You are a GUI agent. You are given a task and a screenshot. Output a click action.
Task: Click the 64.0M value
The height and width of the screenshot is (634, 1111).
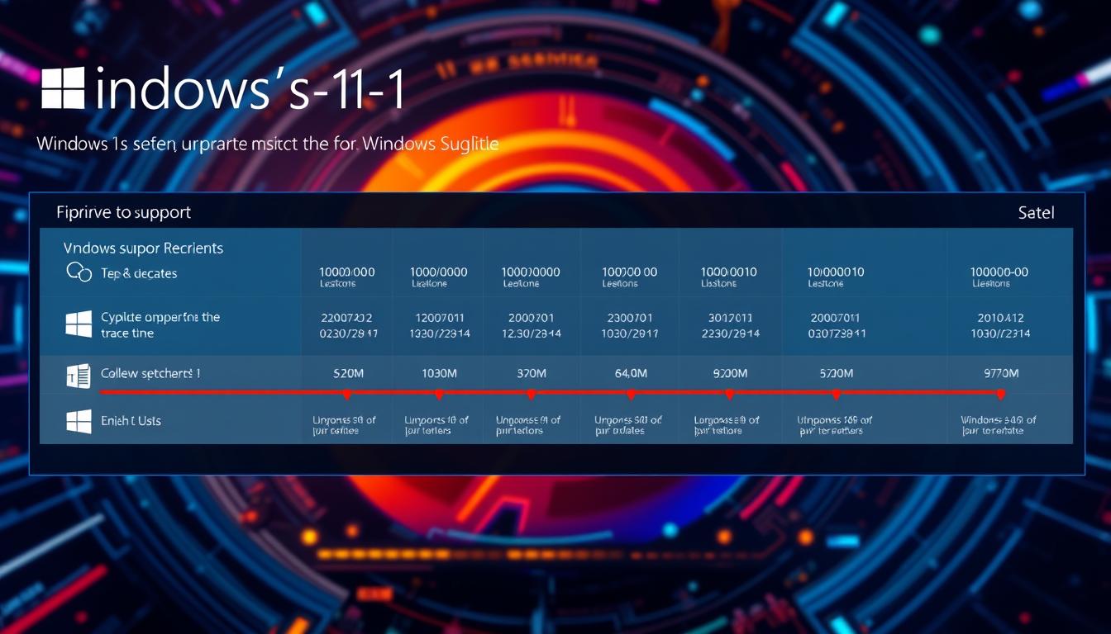[x=631, y=373]
